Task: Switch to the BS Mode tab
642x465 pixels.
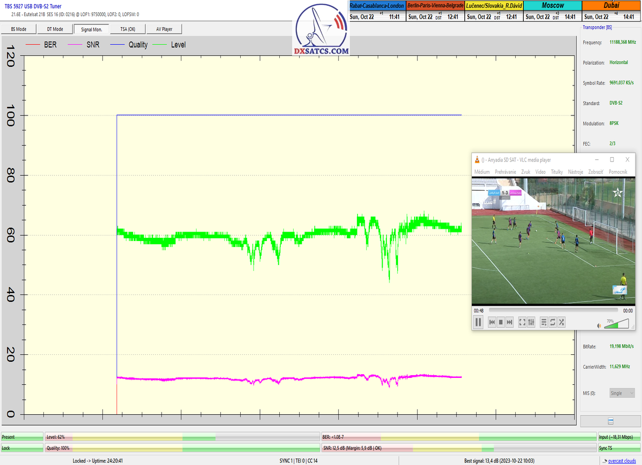Action: 19,29
